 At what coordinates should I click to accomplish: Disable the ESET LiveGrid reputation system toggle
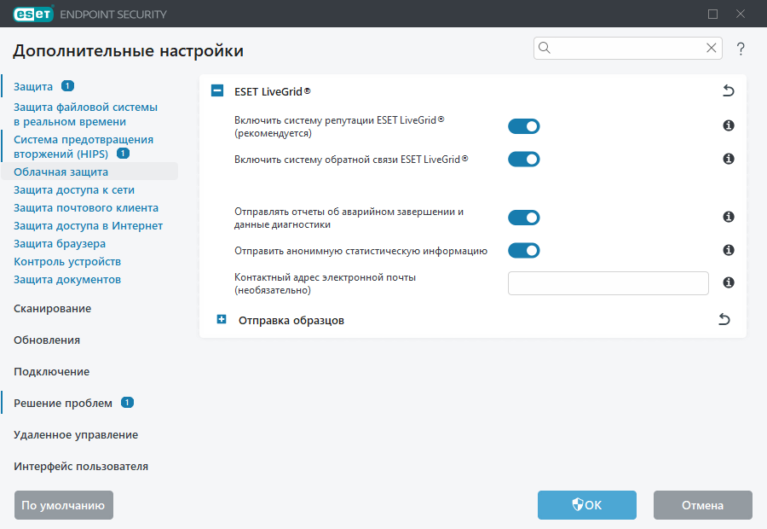(x=524, y=125)
